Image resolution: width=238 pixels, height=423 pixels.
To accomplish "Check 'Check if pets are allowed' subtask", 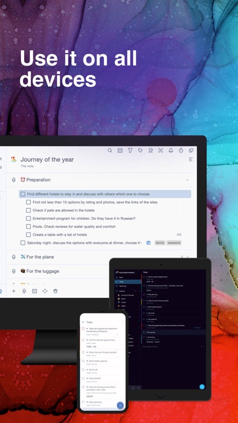I will [28, 210].
